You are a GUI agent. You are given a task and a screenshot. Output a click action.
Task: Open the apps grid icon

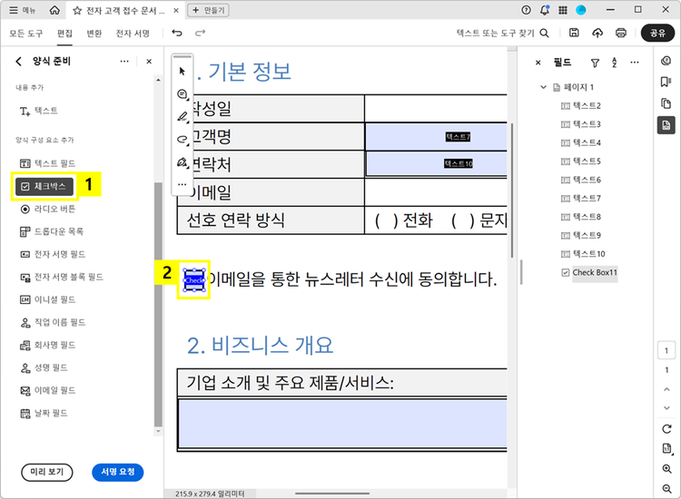coord(563,10)
